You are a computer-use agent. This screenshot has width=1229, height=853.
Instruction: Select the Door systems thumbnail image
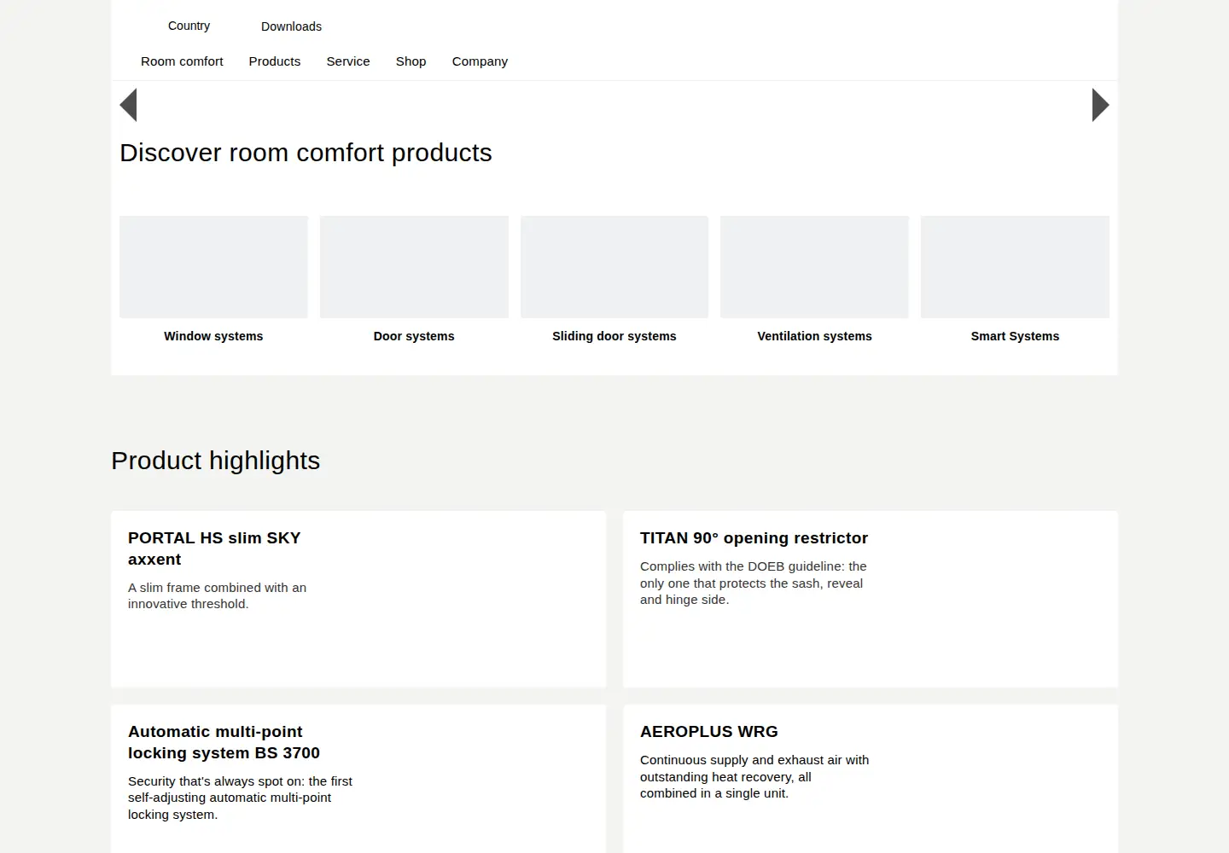pos(414,267)
